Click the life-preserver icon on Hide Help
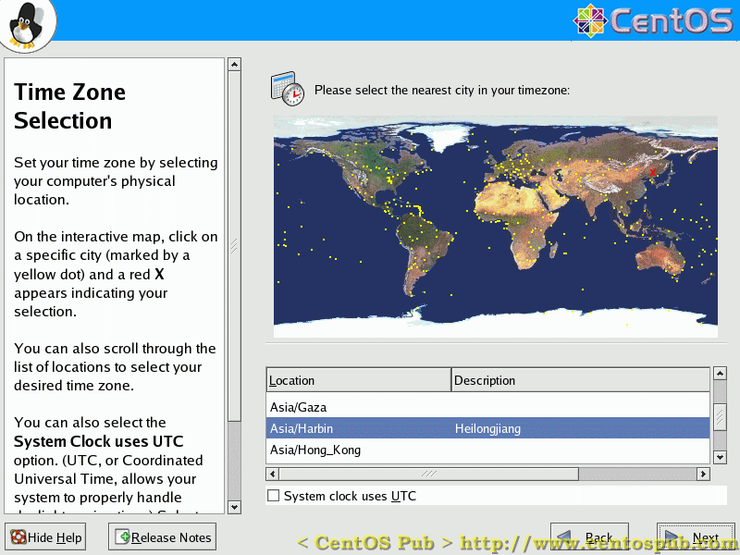Image resolution: width=740 pixels, height=555 pixels. 17,536
